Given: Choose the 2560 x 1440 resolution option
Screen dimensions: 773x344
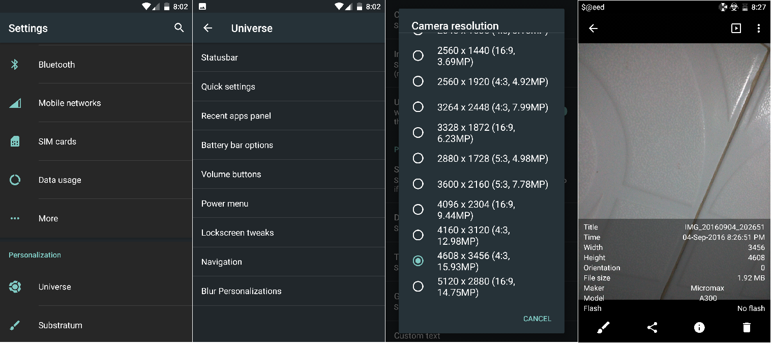Looking at the screenshot, I should click(418, 56).
